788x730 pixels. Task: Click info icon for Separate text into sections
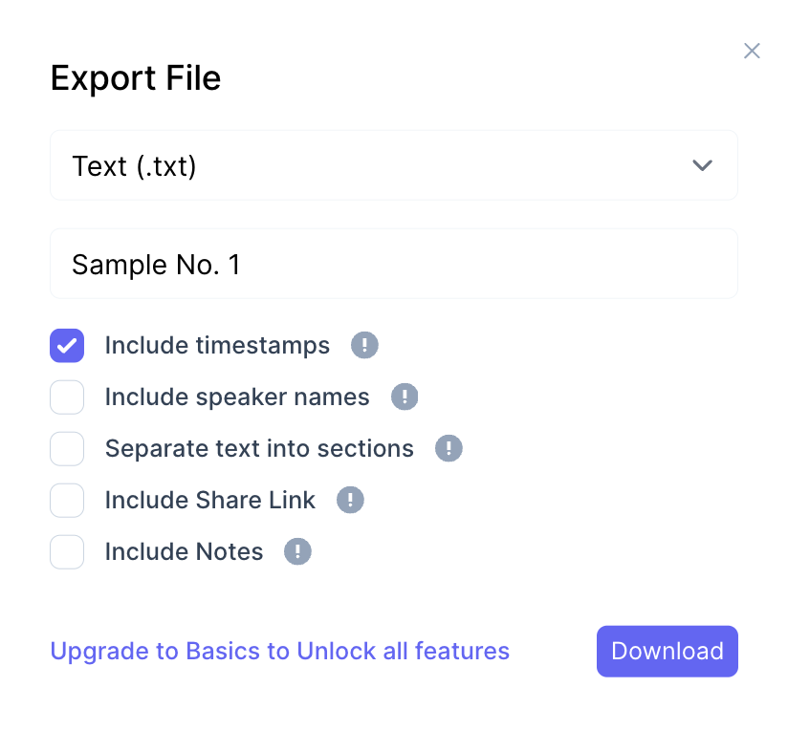[449, 449]
